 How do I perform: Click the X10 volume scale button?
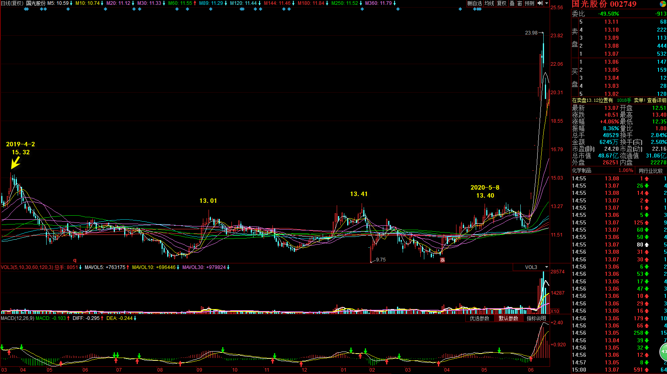point(554,311)
